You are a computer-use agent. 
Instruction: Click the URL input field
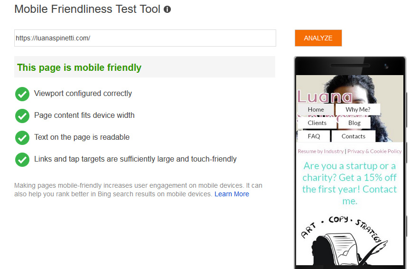click(x=145, y=38)
